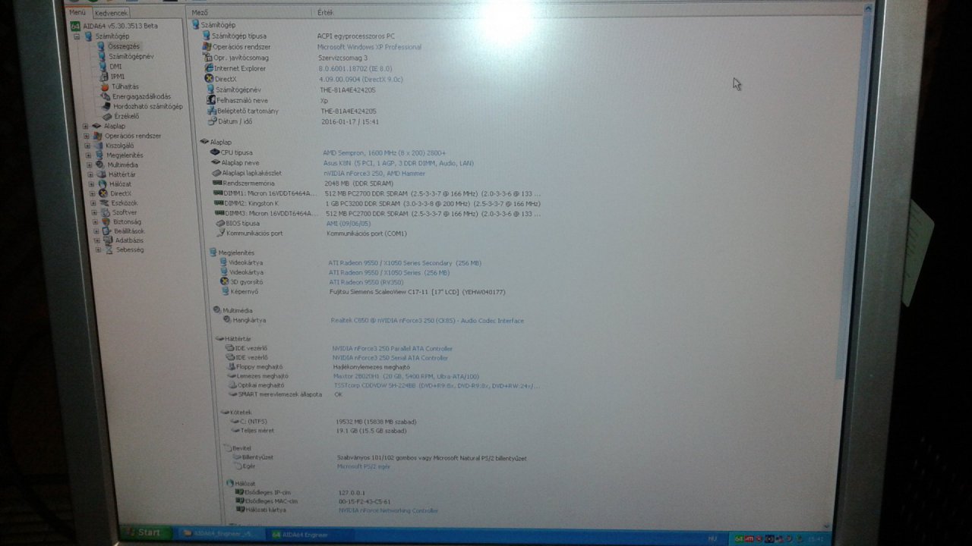Screen dimensions: 972x546
Task: Open the IPMI tree icon
Action: (103, 76)
